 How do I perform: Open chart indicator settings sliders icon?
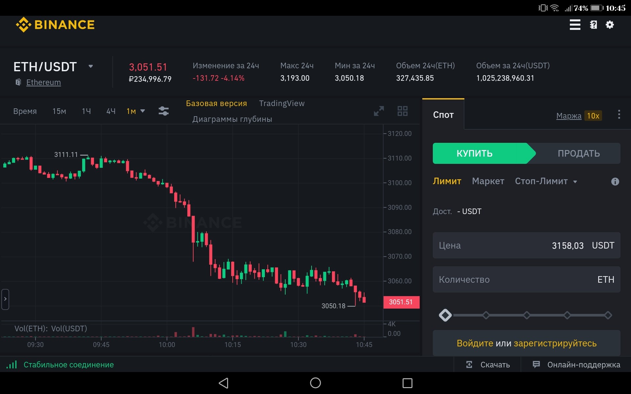(x=163, y=111)
